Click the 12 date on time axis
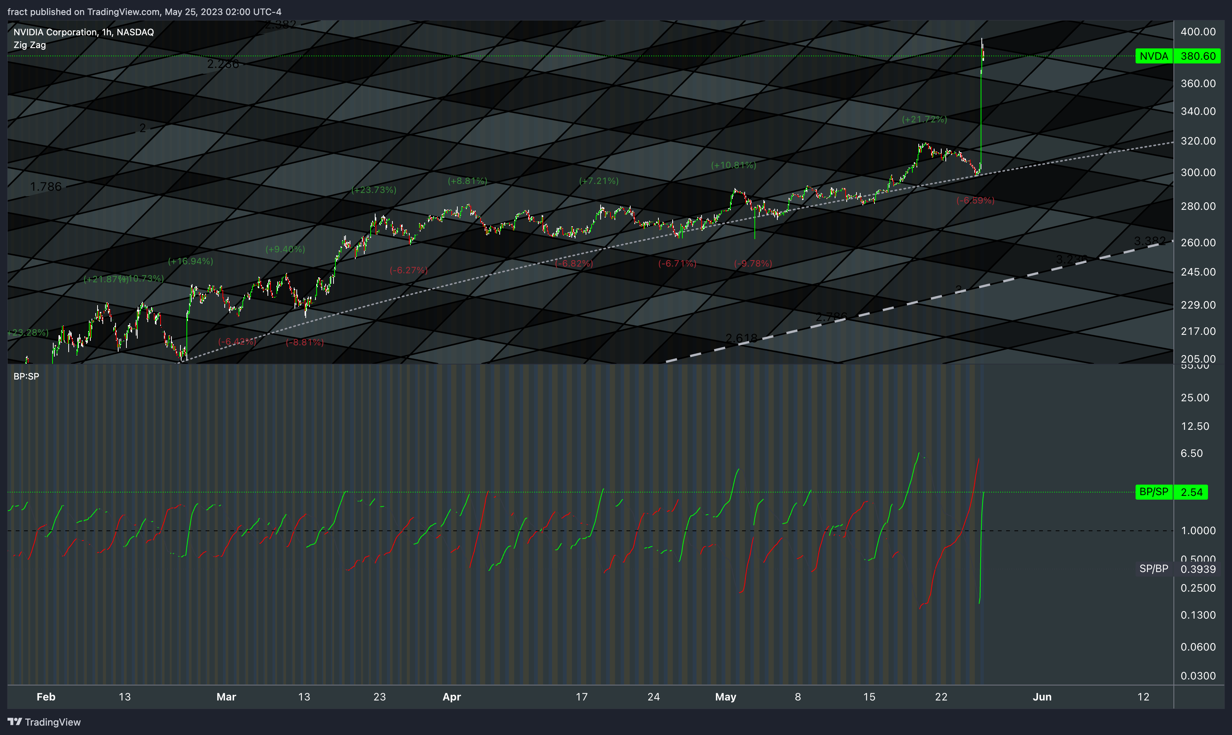This screenshot has height=735, width=1232. pyautogui.click(x=1143, y=697)
